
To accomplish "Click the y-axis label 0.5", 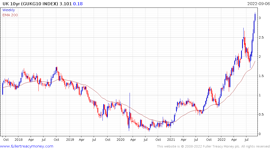I will [x=261, y=114].
